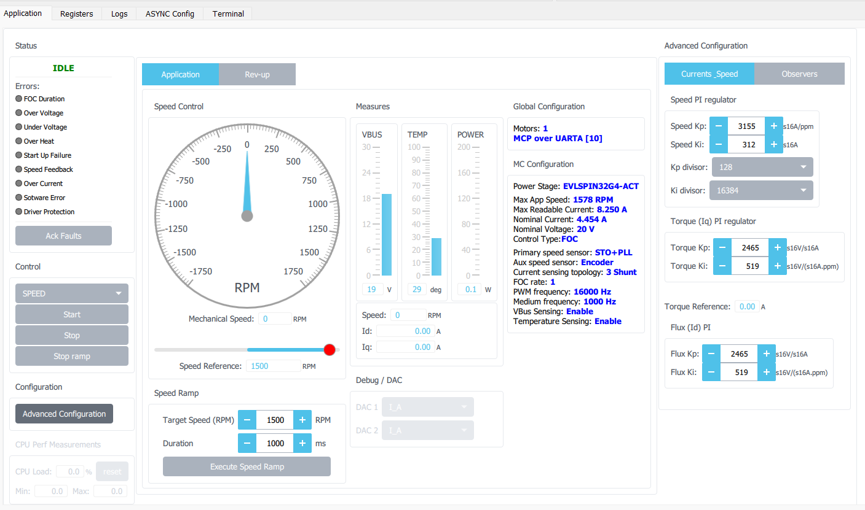Image resolution: width=865 pixels, height=510 pixels.
Task: Open the Observers configuration tab
Action: pos(799,73)
